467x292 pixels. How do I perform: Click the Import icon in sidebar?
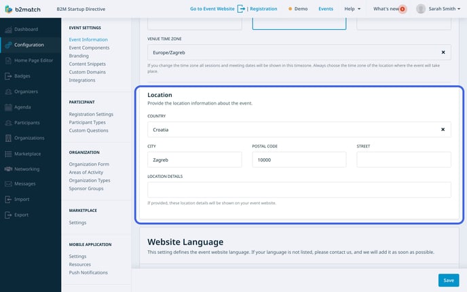tap(8, 200)
